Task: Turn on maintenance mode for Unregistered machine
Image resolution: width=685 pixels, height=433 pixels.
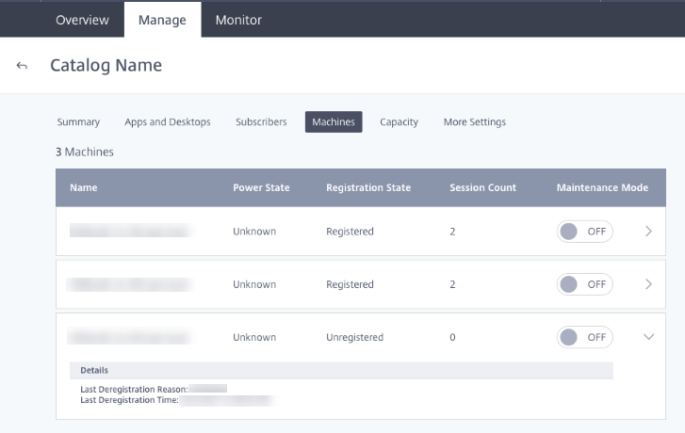Action: [x=584, y=337]
